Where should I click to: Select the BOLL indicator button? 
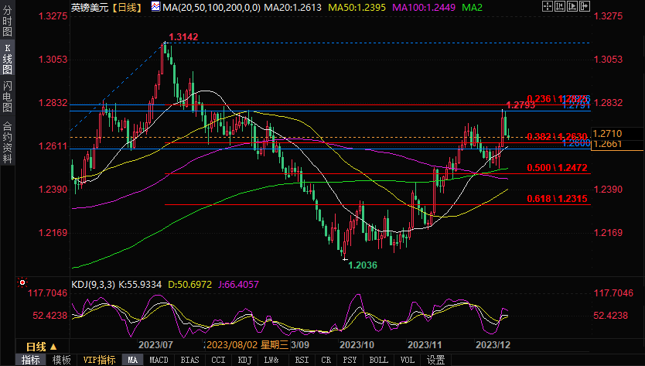click(x=378, y=360)
